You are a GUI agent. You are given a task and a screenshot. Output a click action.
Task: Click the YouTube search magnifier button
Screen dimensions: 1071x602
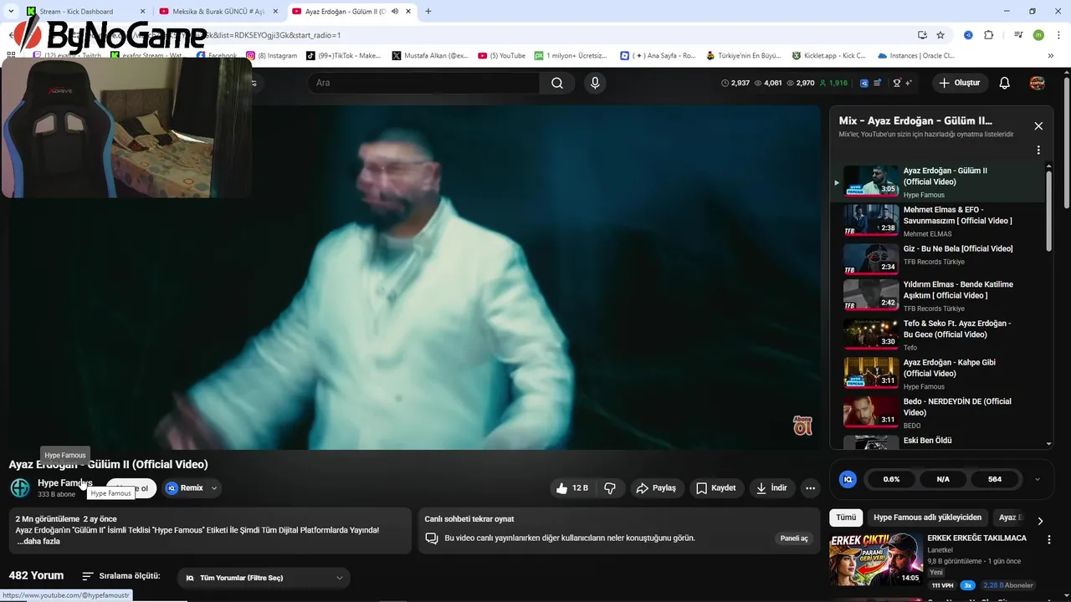click(557, 83)
